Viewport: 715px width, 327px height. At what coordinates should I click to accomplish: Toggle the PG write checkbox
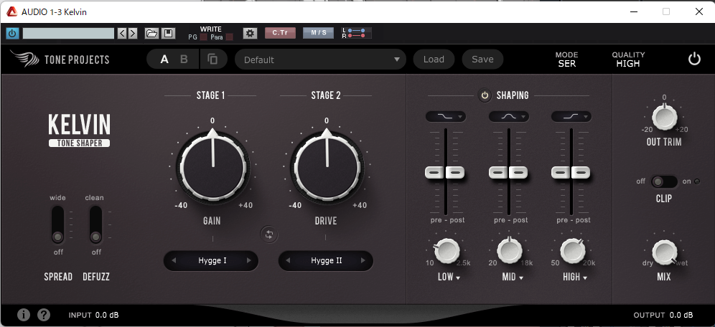[203, 37]
